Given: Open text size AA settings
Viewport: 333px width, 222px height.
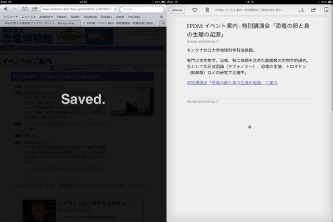Looking at the screenshot, I should tap(301, 10).
